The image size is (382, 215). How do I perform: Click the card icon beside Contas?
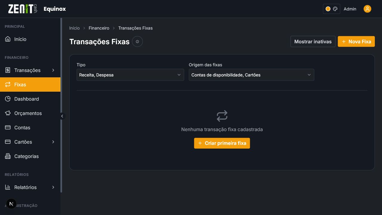tap(8, 128)
